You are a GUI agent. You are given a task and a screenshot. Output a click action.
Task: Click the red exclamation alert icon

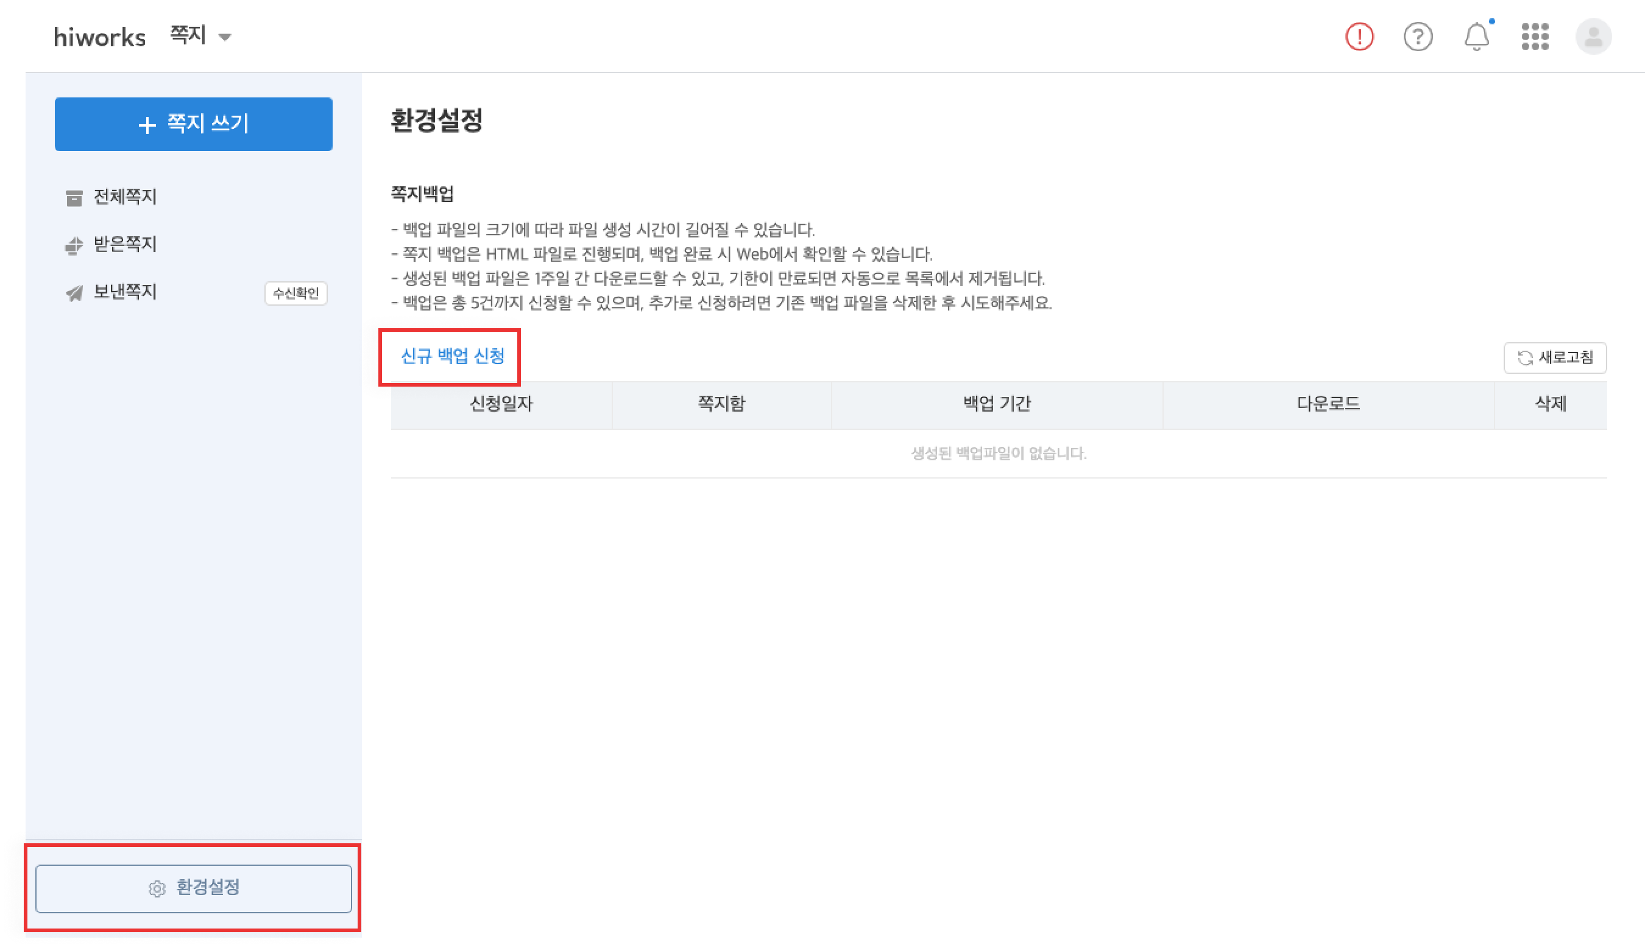pos(1359,37)
